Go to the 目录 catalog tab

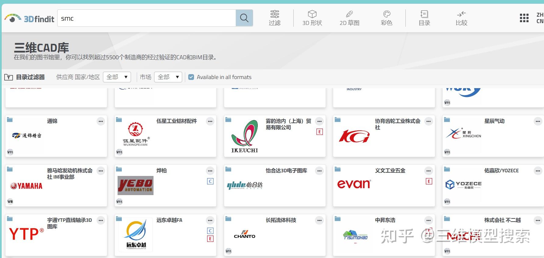tap(424, 18)
